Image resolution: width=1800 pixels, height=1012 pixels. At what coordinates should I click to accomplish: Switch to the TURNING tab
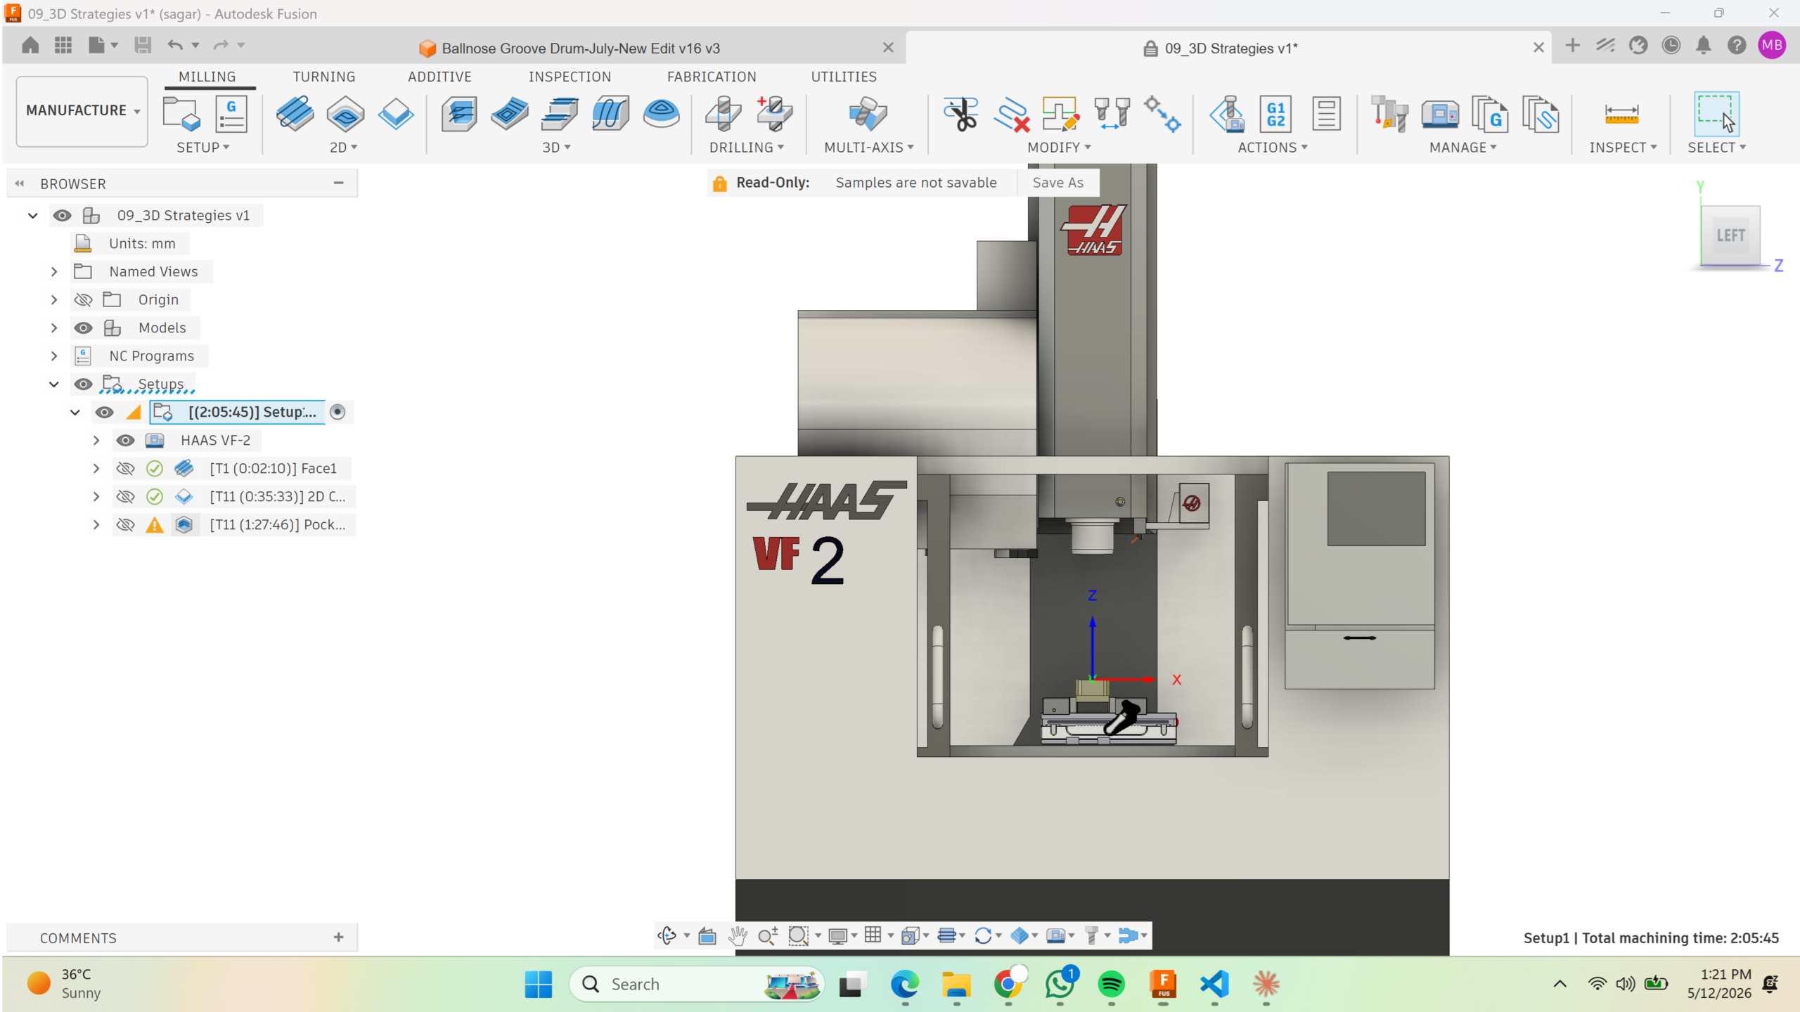324,77
